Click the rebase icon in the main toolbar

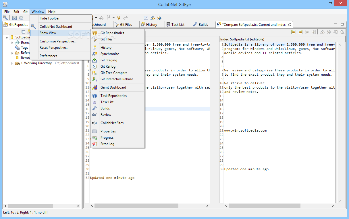tap(109, 18)
